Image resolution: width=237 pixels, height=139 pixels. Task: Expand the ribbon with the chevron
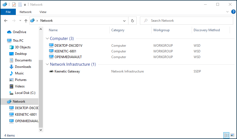[227, 12]
